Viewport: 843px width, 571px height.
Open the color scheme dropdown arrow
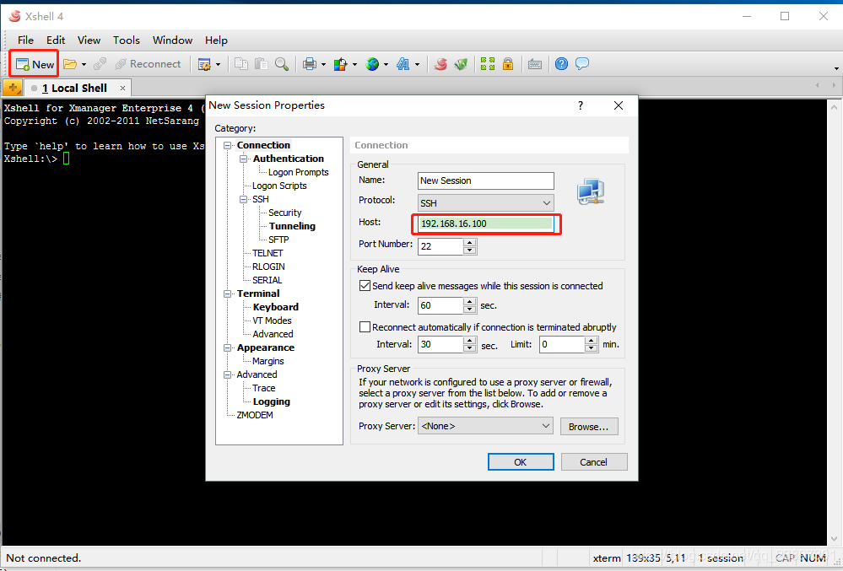(x=354, y=65)
